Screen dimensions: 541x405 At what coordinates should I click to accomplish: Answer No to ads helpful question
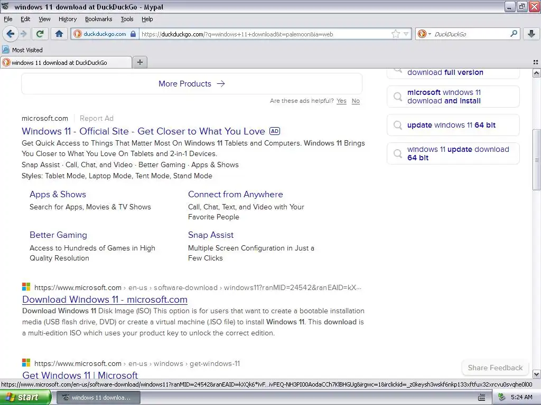coord(356,101)
